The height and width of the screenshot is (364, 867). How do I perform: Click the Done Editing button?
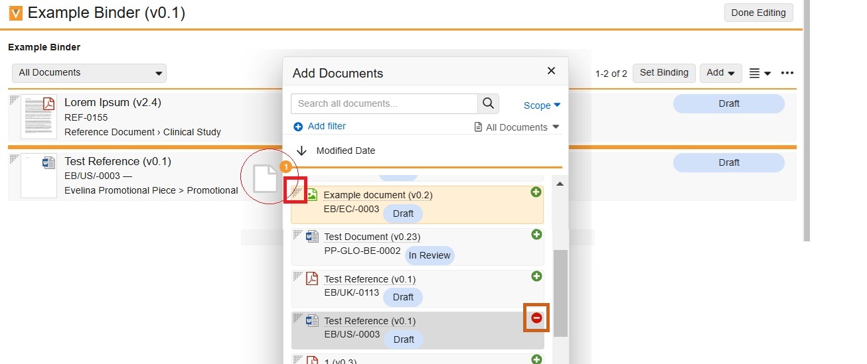pos(758,13)
